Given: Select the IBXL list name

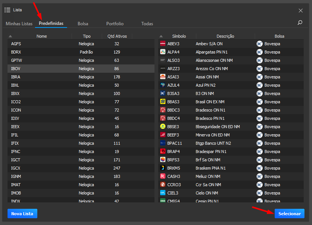Looking at the screenshot, I should click(15, 85).
